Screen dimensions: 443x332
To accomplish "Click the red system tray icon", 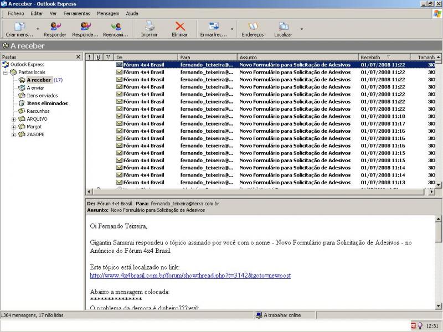I will click(413, 326).
